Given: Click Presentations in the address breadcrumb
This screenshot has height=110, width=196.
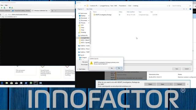Looking at the screenshot, I should (123, 6).
